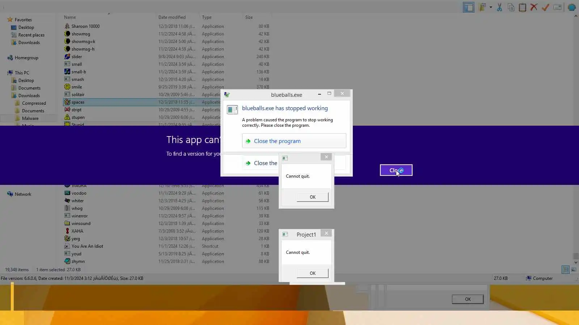Cut selection with the scissors icon
579x325 pixels.
click(x=499, y=7)
